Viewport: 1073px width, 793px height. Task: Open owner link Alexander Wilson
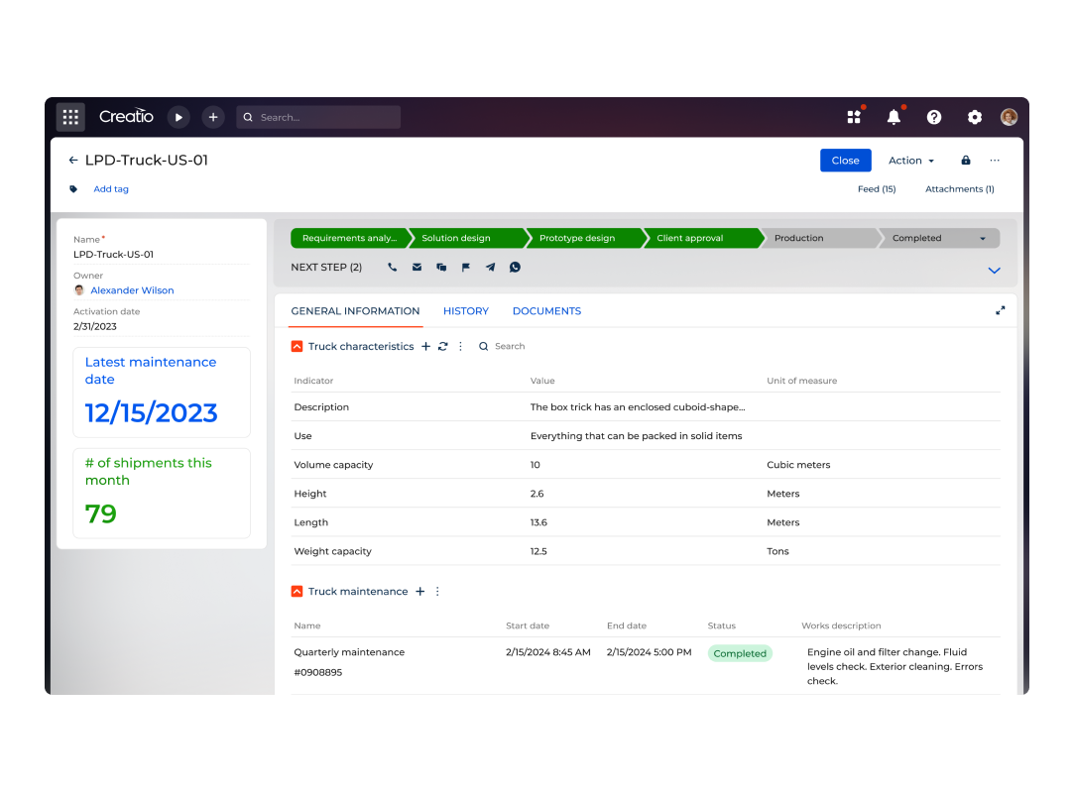coord(132,289)
